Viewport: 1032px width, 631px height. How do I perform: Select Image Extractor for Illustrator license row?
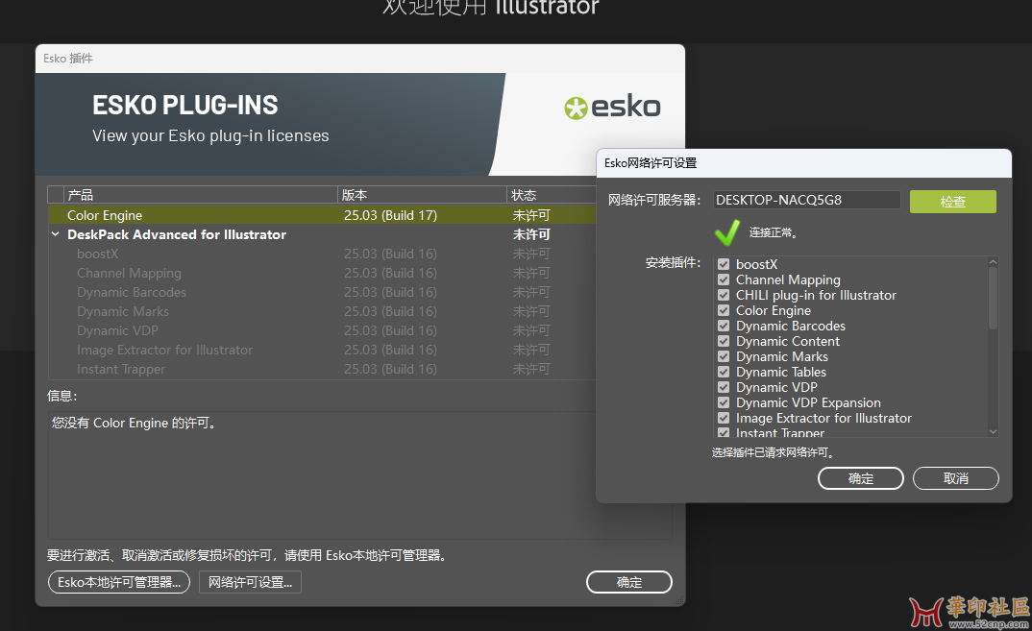(x=322, y=350)
